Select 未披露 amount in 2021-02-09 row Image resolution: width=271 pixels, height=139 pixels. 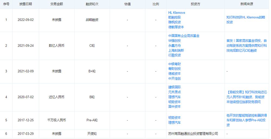(57, 71)
